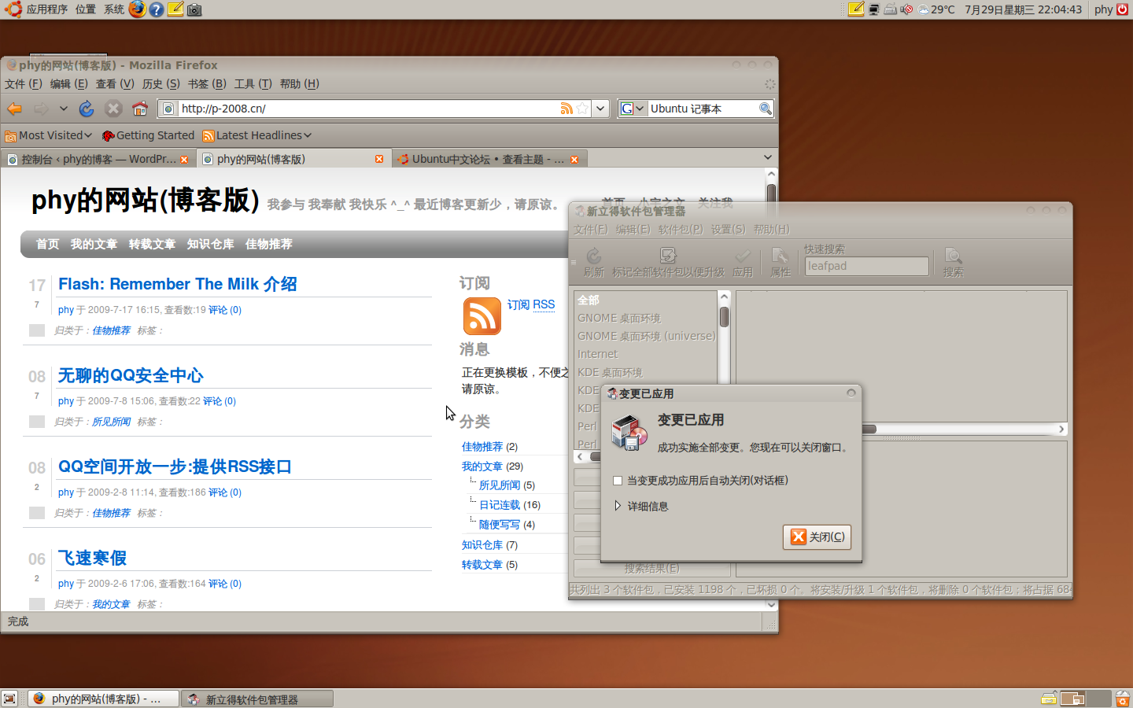The width and height of the screenshot is (1133, 708).
Task: Open the 书签 (B) bookmarks menu
Action: tap(207, 84)
